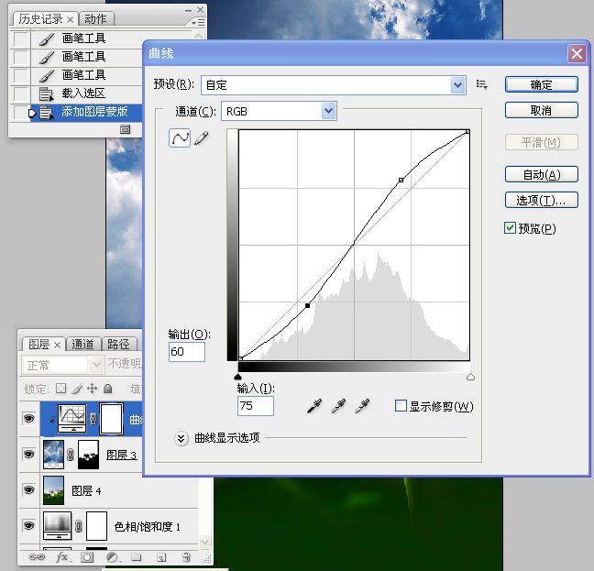Click the layer style fx icon

tap(62, 557)
